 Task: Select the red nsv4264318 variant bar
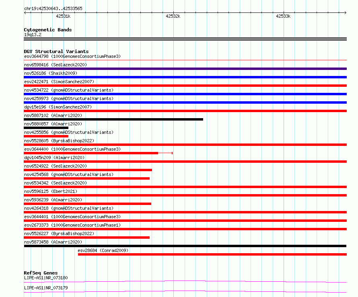(185, 212)
